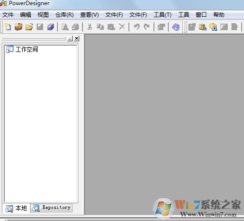Viewport: 244px width, 221px height.
Task: Open the context help book icon
Action: pos(176,27)
